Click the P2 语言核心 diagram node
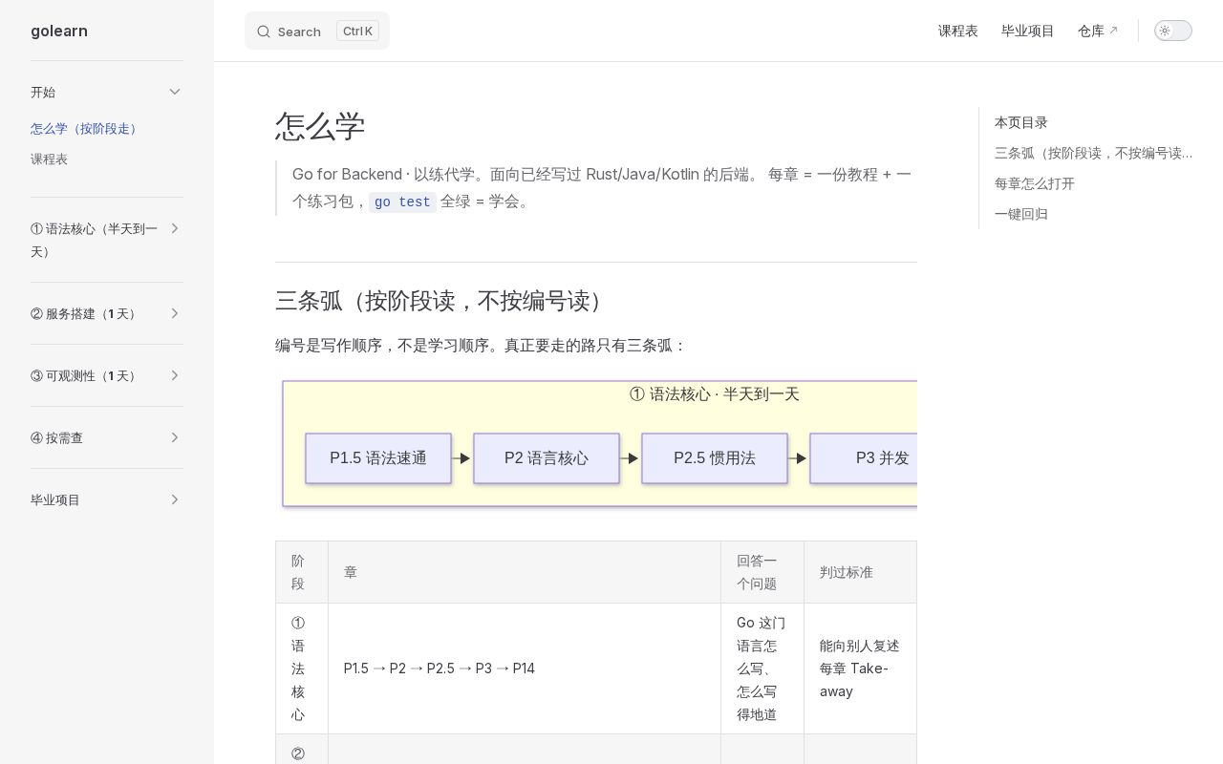The width and height of the screenshot is (1223, 764). tap(547, 458)
